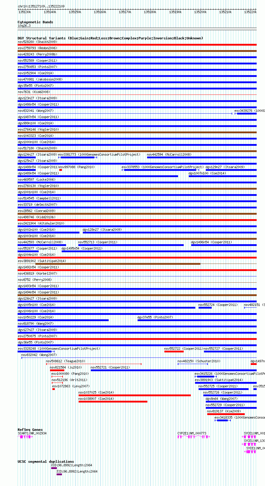This screenshot has width=265, height=486.
Task: Click nsv832042 (Wong2007) label
Action: point(39,355)
